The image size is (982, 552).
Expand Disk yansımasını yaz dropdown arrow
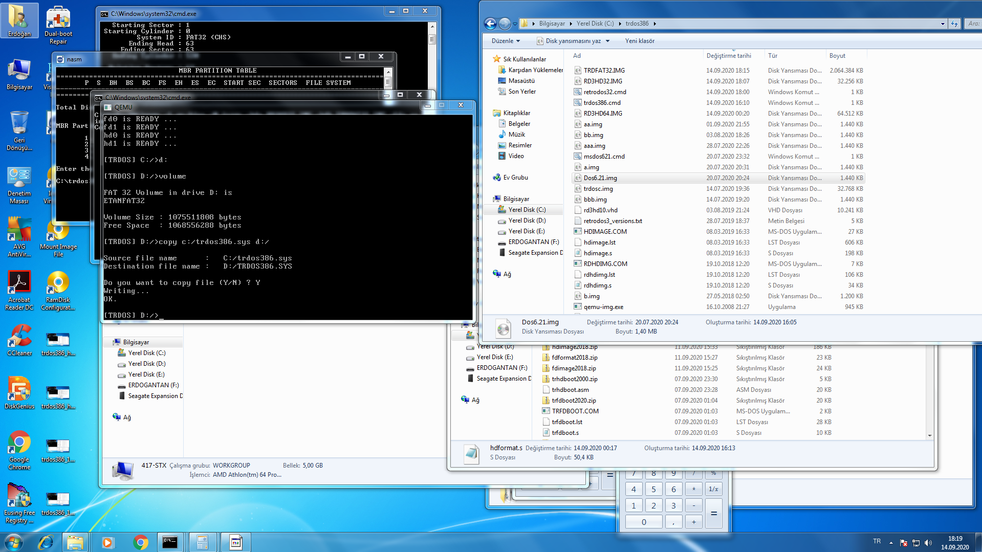click(x=608, y=41)
